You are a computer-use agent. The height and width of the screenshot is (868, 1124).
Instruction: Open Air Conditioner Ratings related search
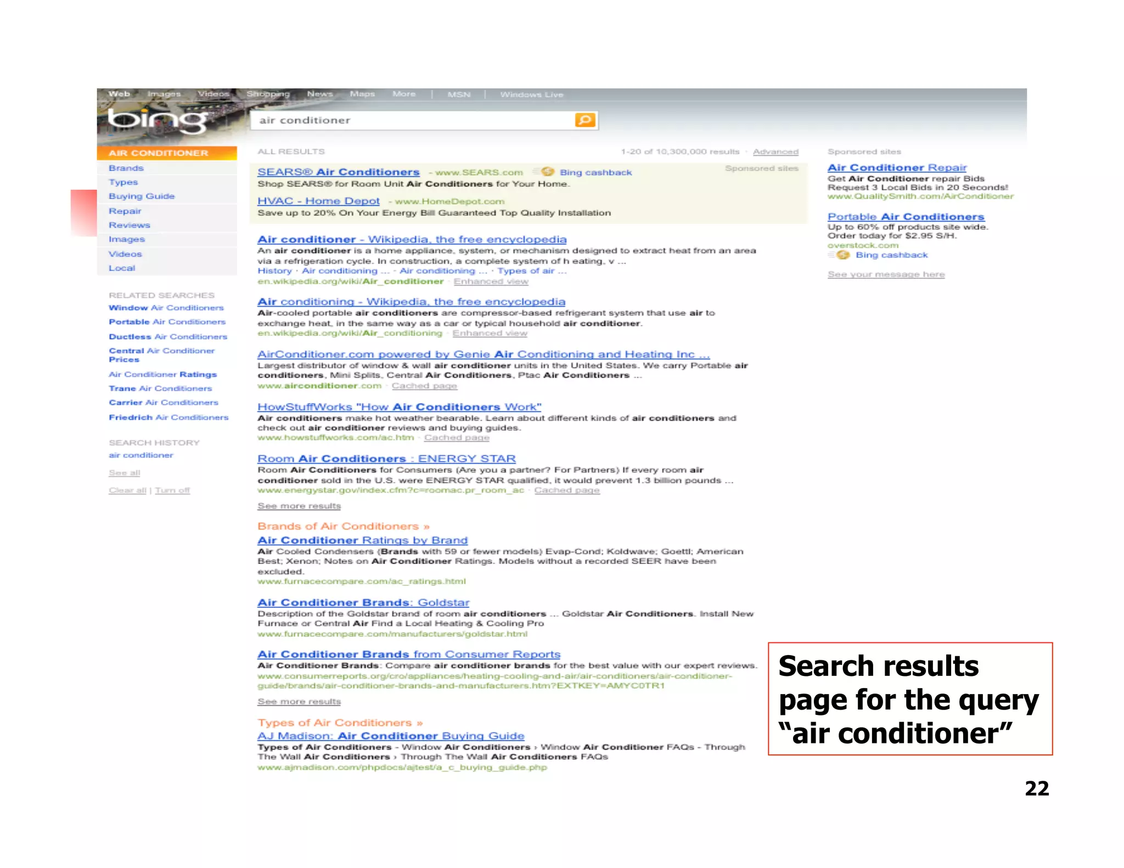coord(163,374)
